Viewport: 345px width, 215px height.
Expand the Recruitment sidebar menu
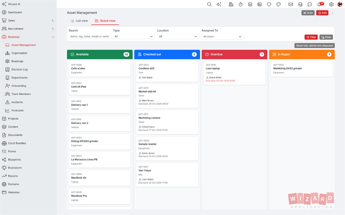pos(28,29)
